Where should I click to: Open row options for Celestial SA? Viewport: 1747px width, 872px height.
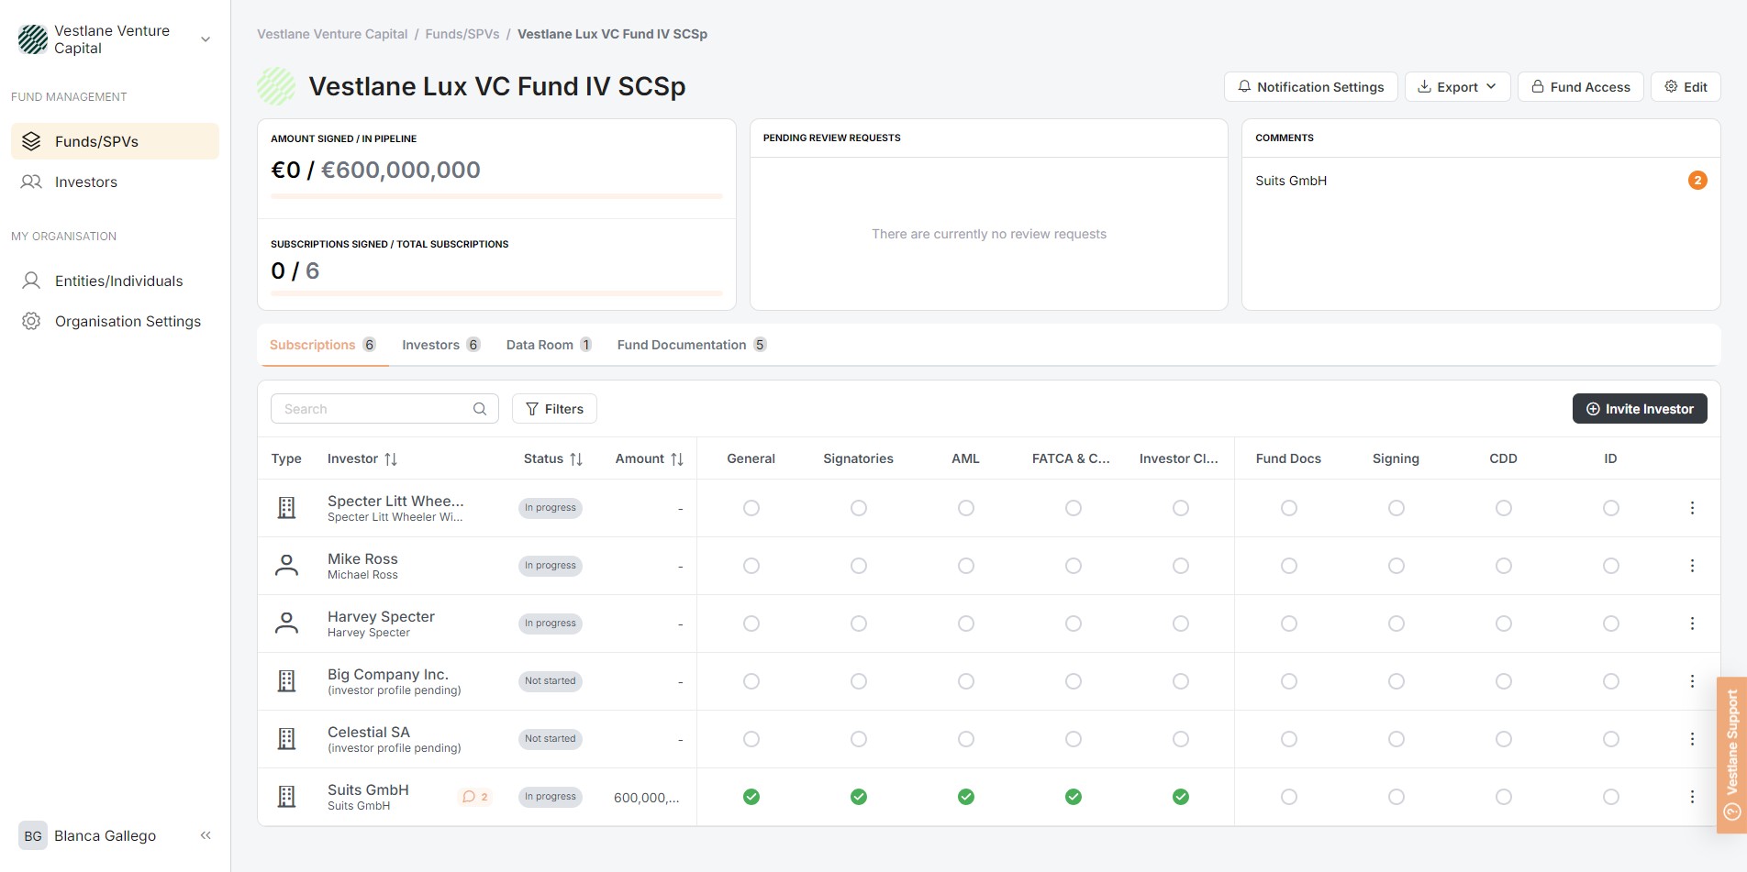pyautogui.click(x=1692, y=739)
